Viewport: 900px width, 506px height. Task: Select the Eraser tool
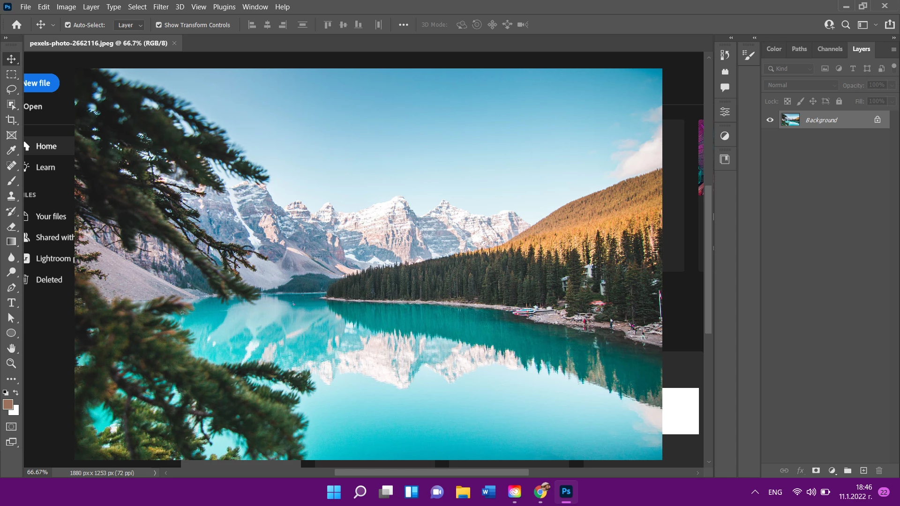pos(11,227)
